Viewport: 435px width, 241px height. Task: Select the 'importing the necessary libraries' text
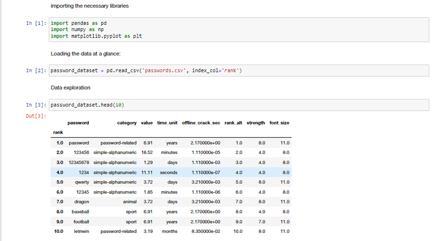pyautogui.click(x=90, y=6)
